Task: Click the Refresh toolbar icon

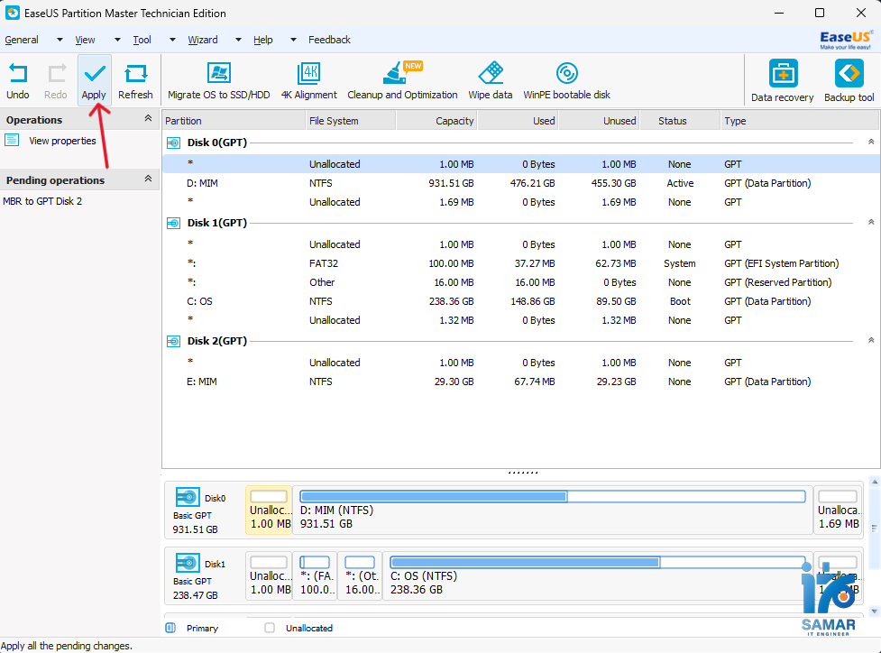Action: [135, 79]
